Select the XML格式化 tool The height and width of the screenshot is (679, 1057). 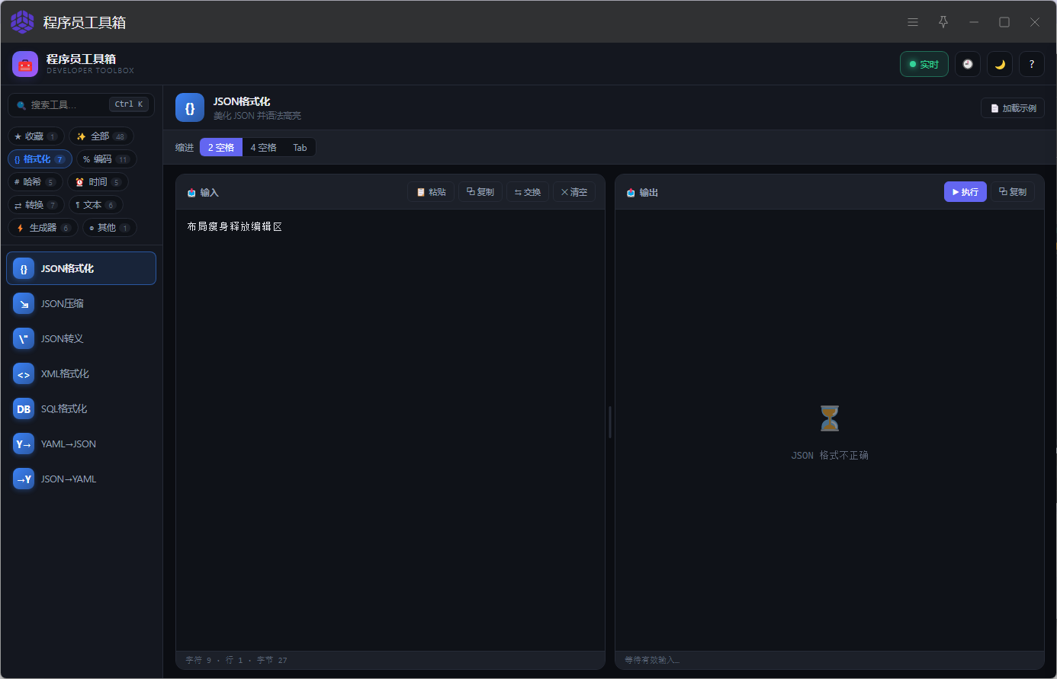coord(81,373)
